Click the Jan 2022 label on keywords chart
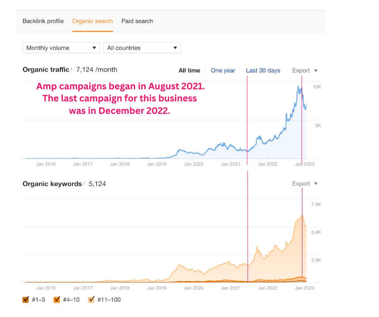Image resolution: width=379 pixels, height=317 pixels. pos(267,288)
